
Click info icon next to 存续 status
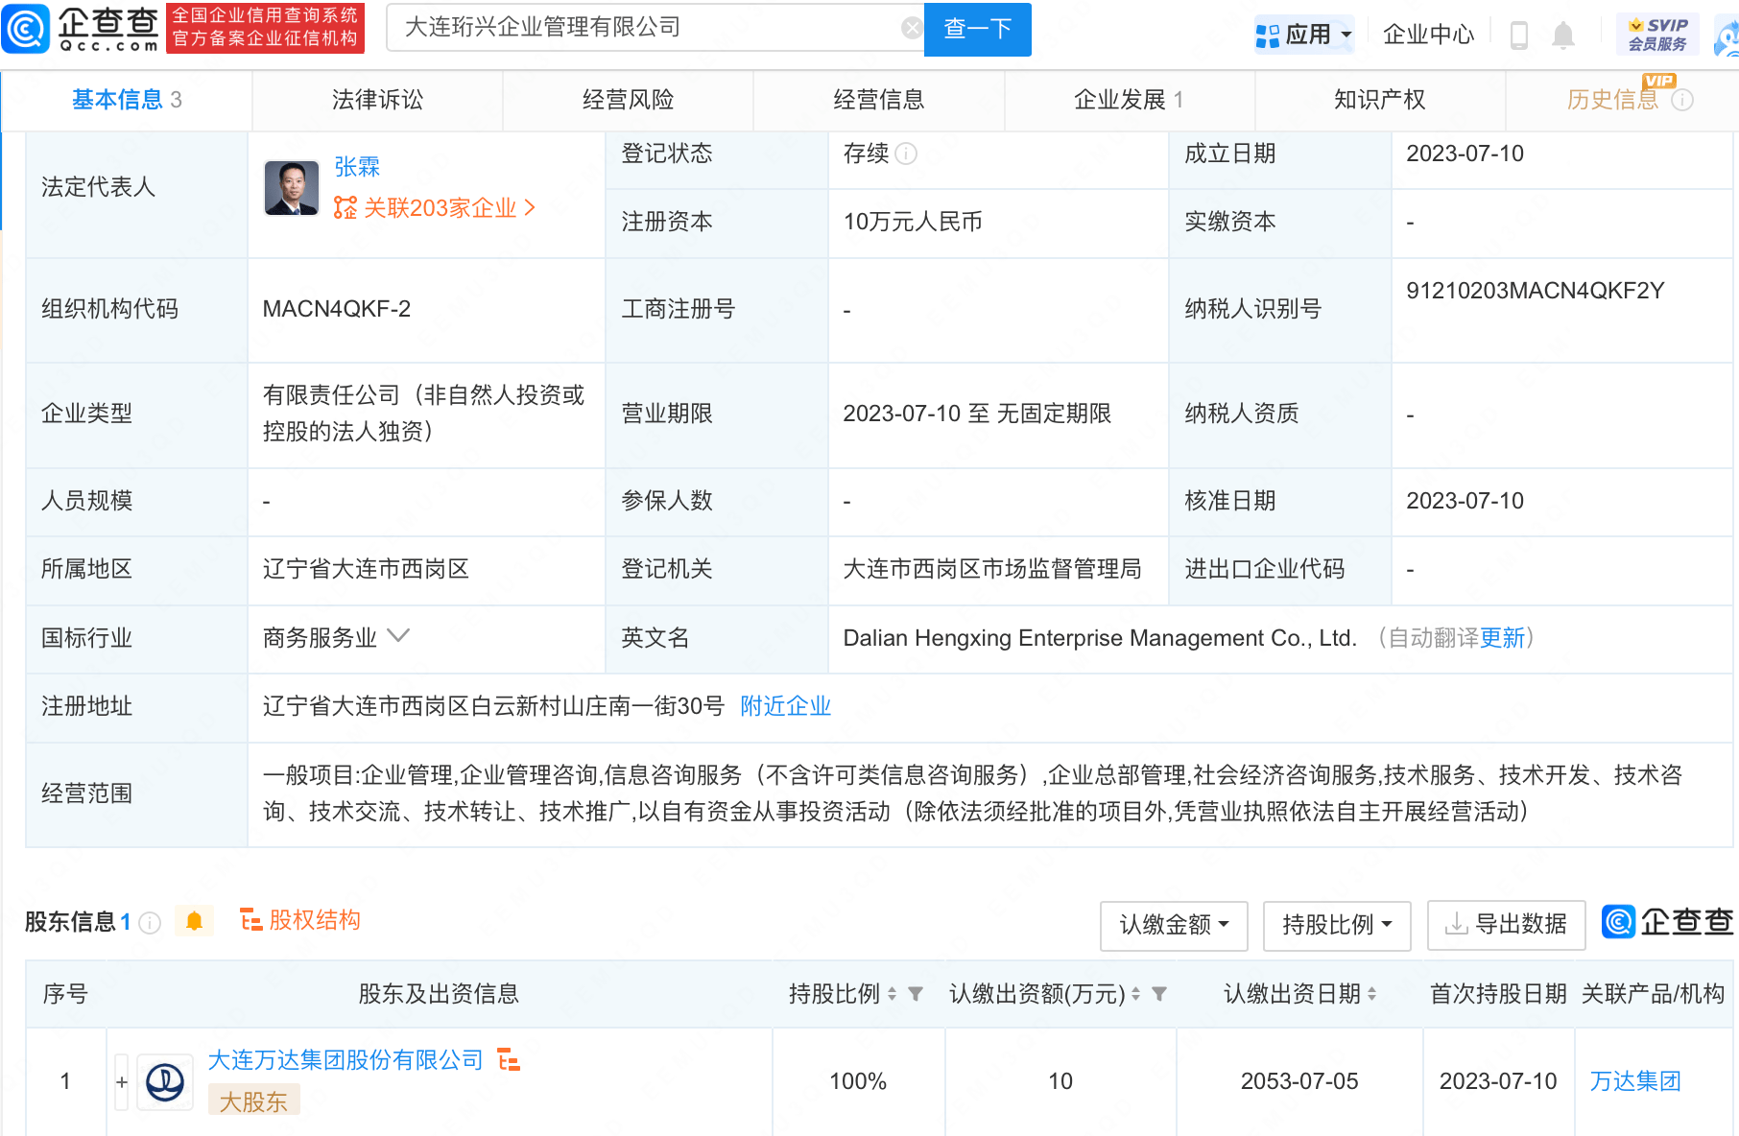(x=906, y=154)
